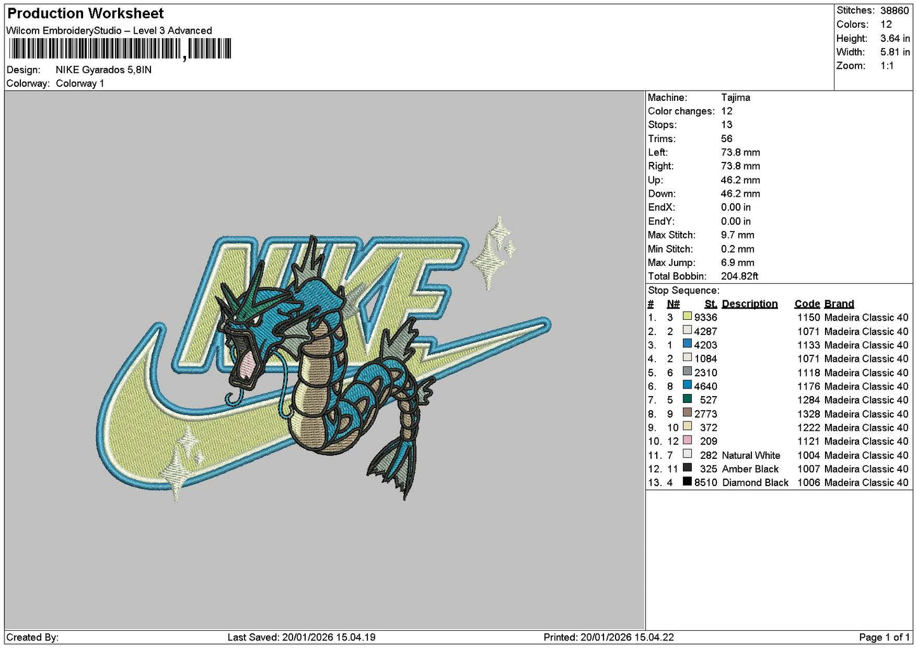Click the Zoom value 1:1
917x648 pixels.
(x=887, y=65)
